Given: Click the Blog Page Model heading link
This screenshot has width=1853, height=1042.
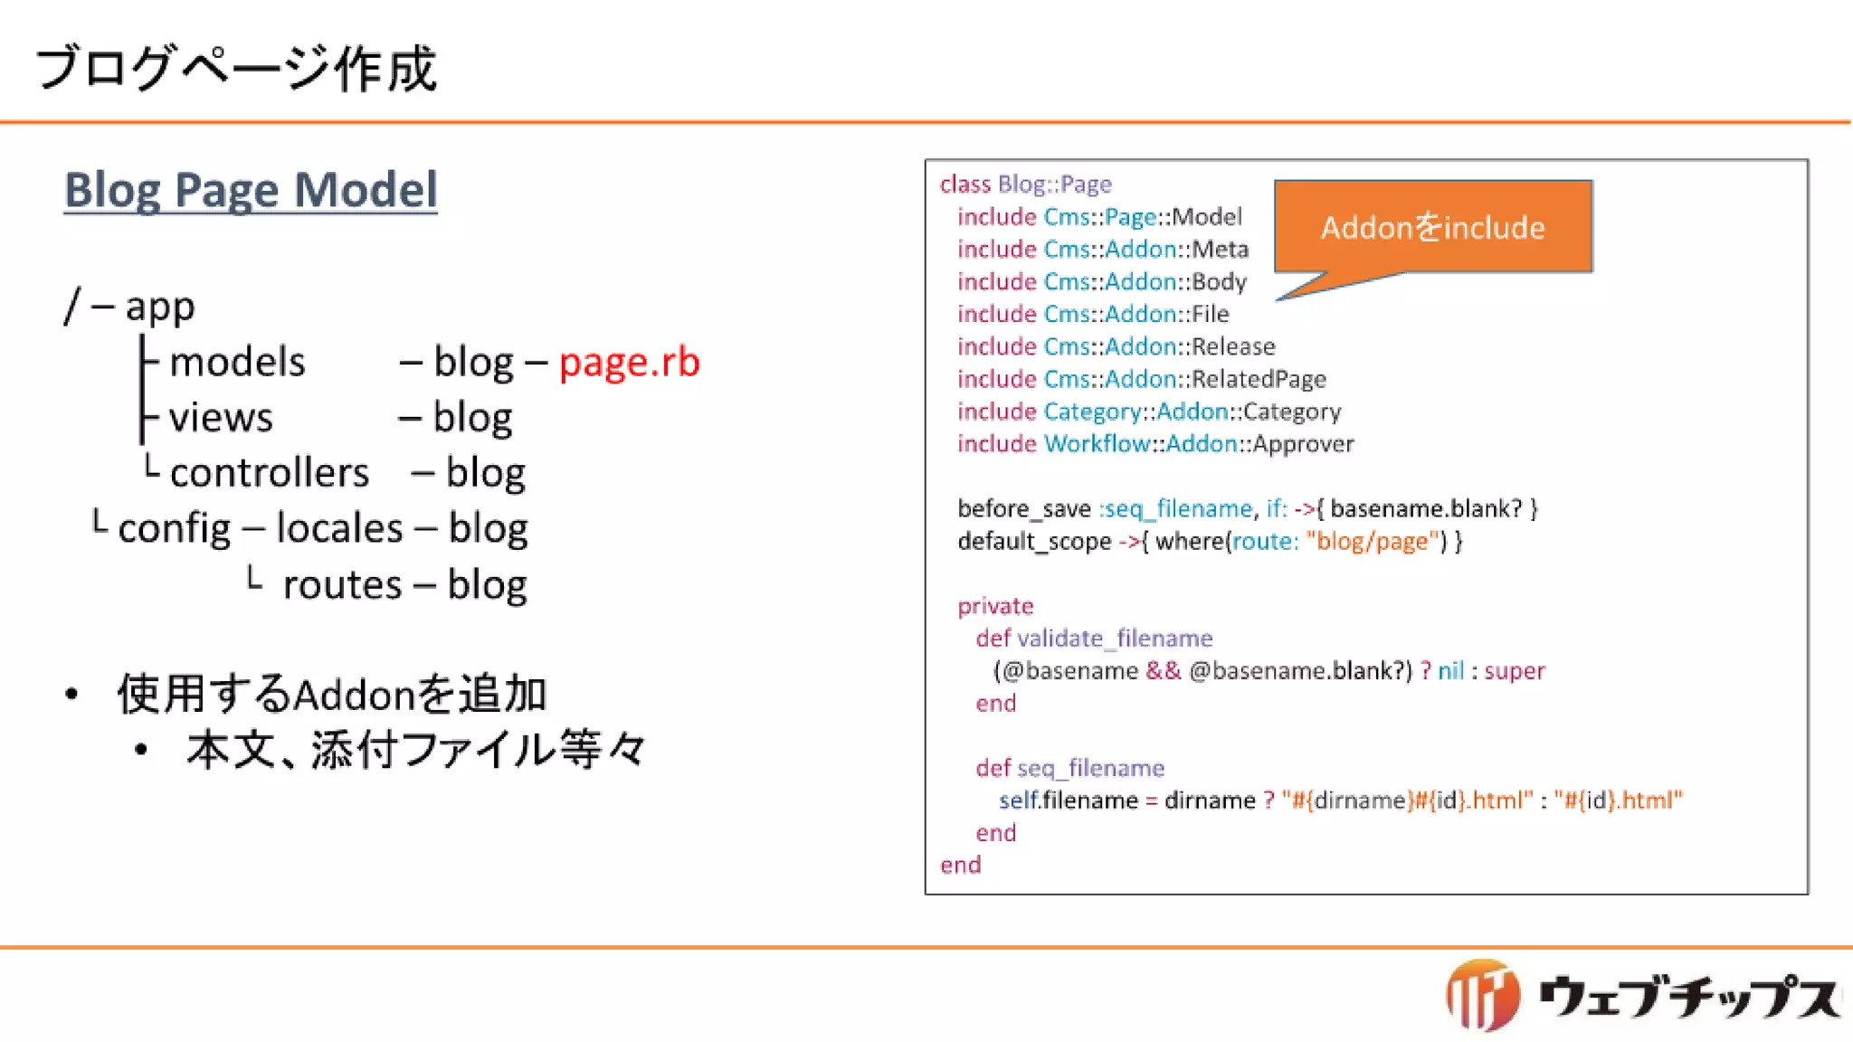Looking at the screenshot, I should [250, 190].
